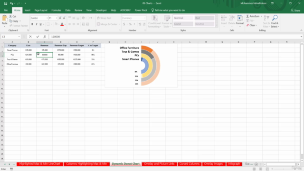Apply the Good cell style
This screenshot has height=171, width=304.
point(183,24)
